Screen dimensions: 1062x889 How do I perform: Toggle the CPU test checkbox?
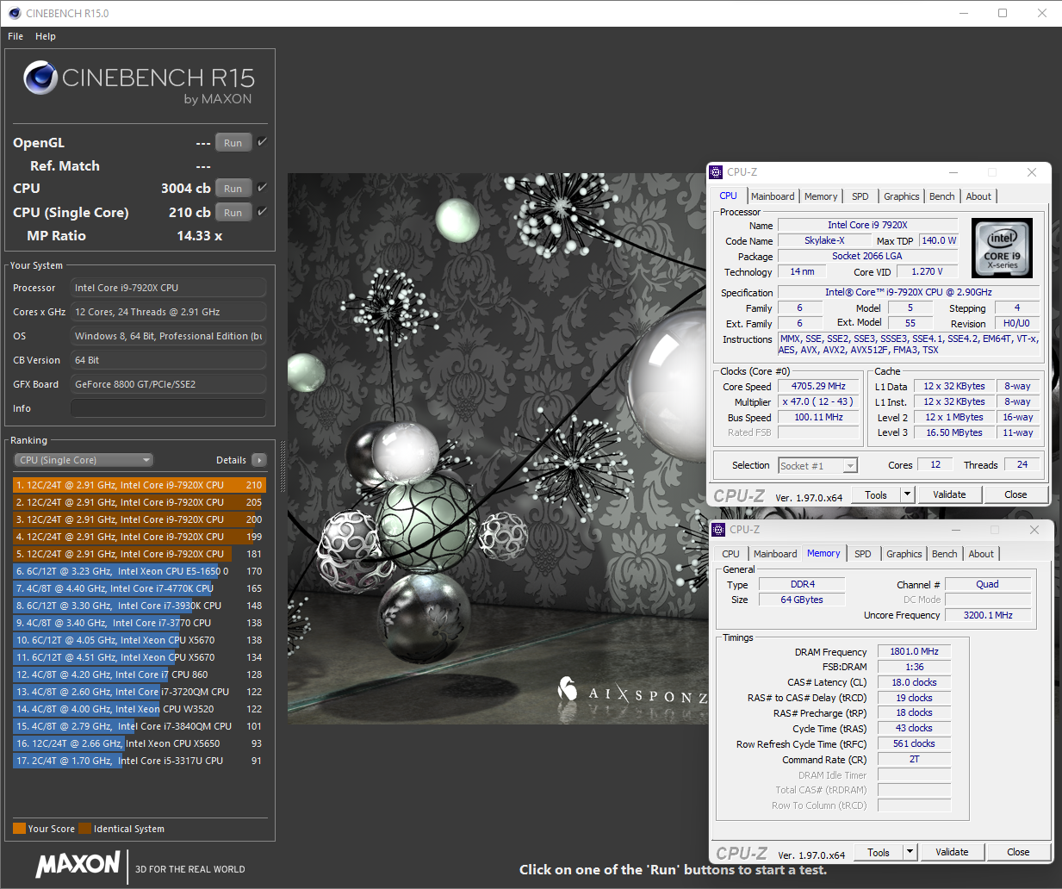click(262, 187)
